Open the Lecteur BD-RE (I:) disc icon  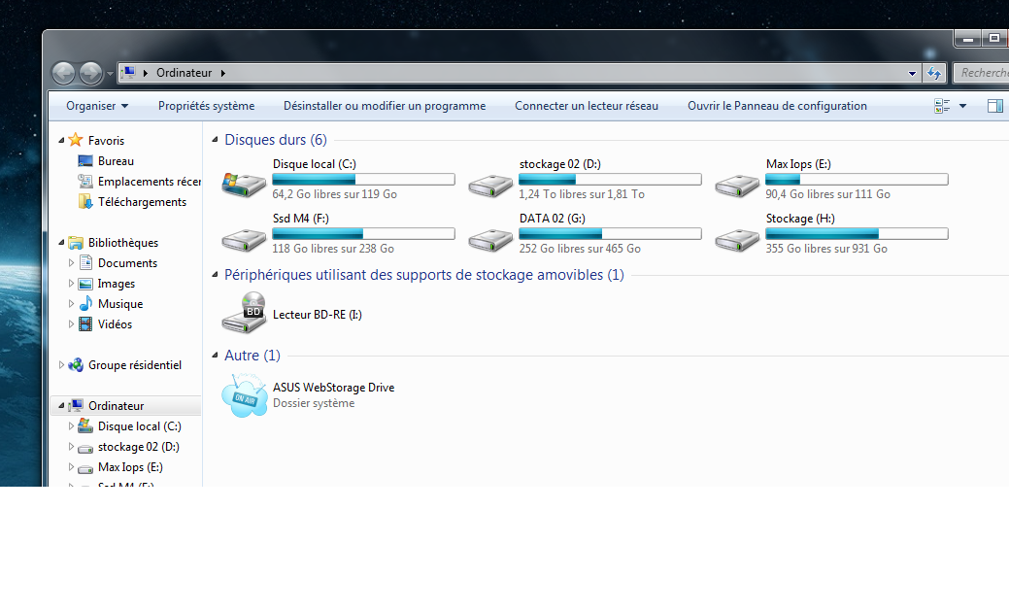tap(243, 314)
